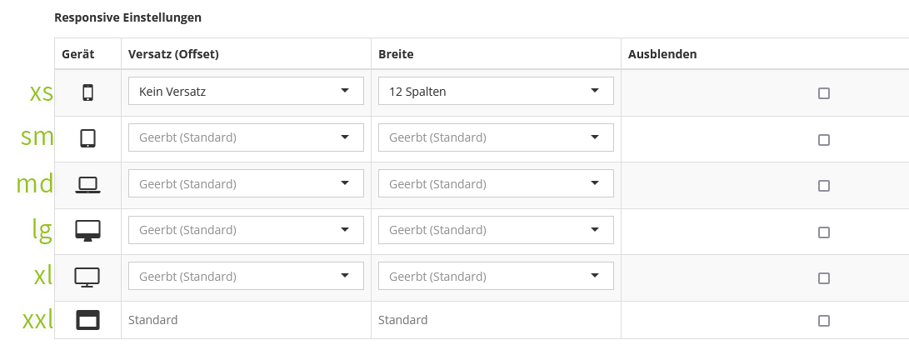Click the browser window icon in xxl row
909x350 pixels.
click(87, 320)
